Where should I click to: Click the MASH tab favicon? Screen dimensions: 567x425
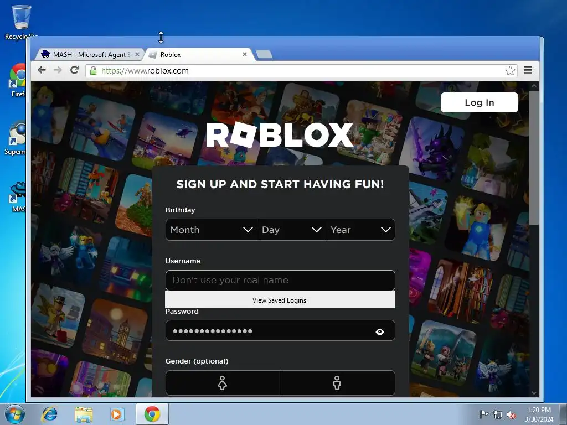(x=45, y=54)
